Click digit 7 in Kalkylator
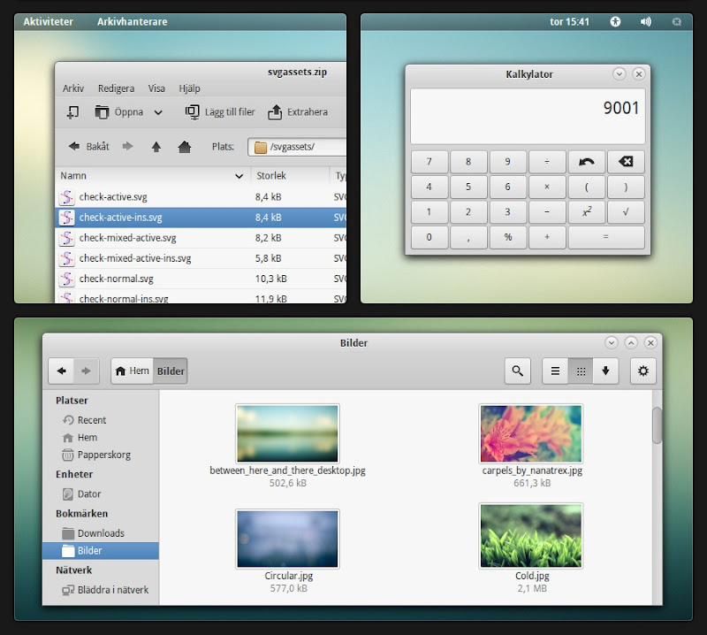707x635 pixels. pyautogui.click(x=430, y=162)
